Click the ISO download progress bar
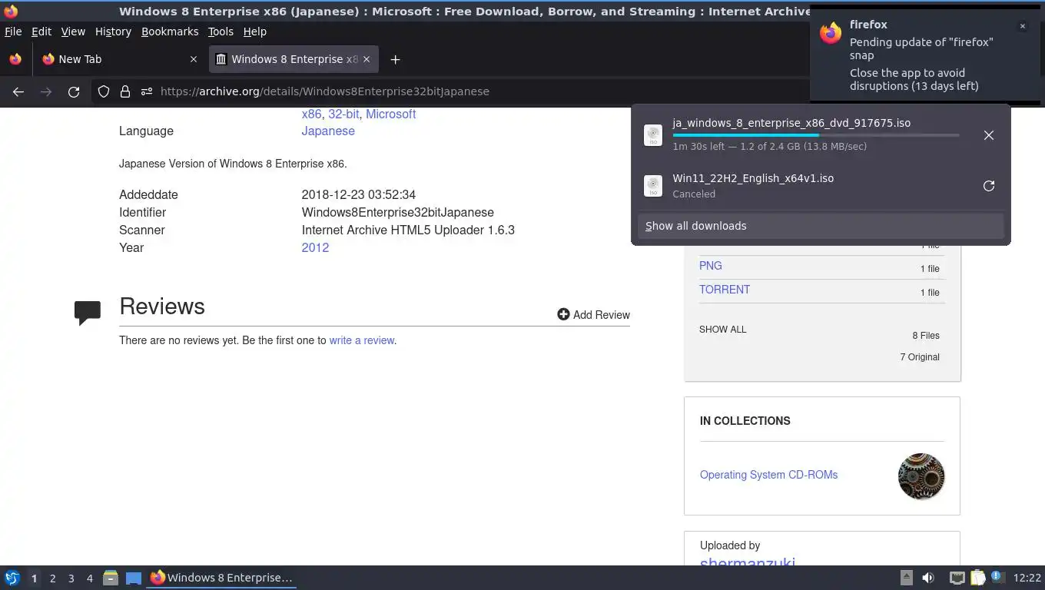Screen dimensions: 1045x590 click(816, 135)
